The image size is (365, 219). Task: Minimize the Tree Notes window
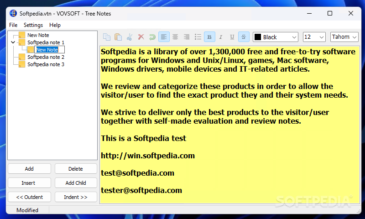pos(309,13)
